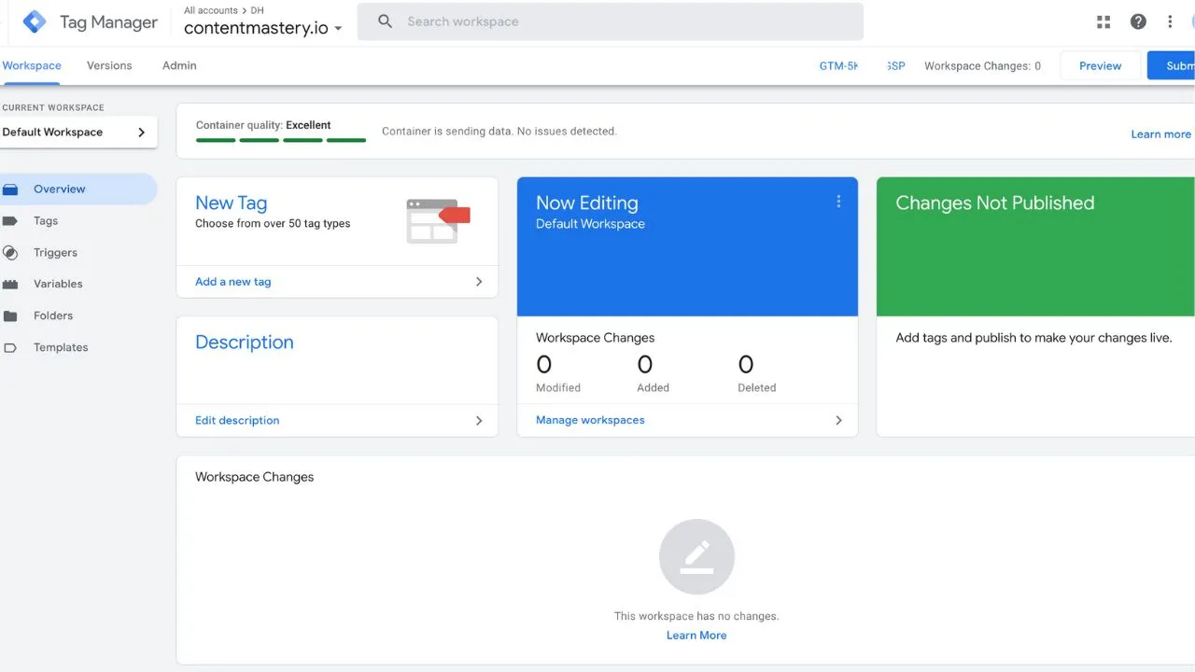Open the Variables panel

tap(59, 284)
